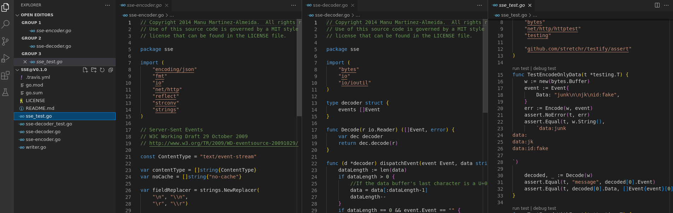
Task: Click New Folder icon in explorer header
Action: click(94, 70)
